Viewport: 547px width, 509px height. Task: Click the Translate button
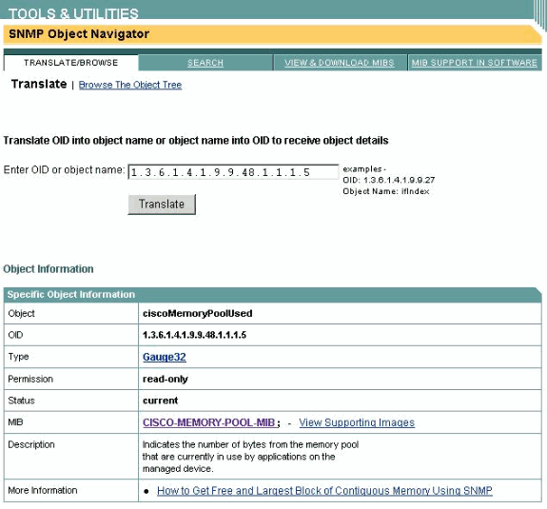pos(162,205)
